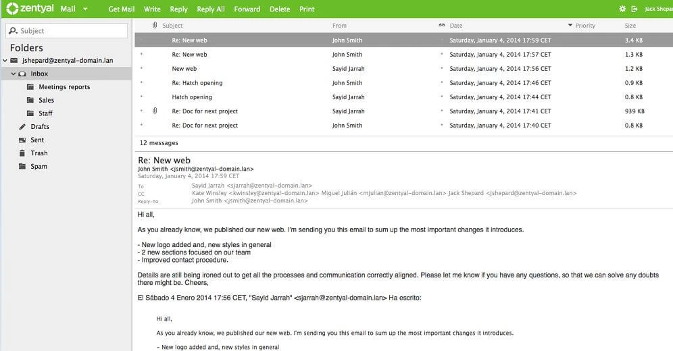
Task: Click the Spam folder icon
Action: click(22, 166)
